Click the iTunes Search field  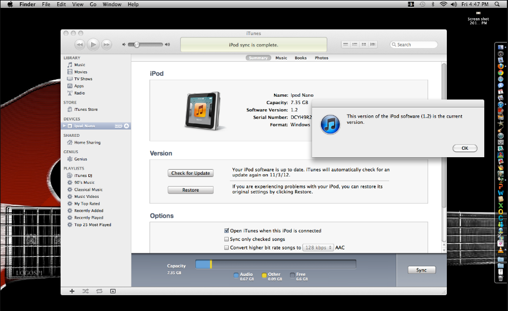414,45
